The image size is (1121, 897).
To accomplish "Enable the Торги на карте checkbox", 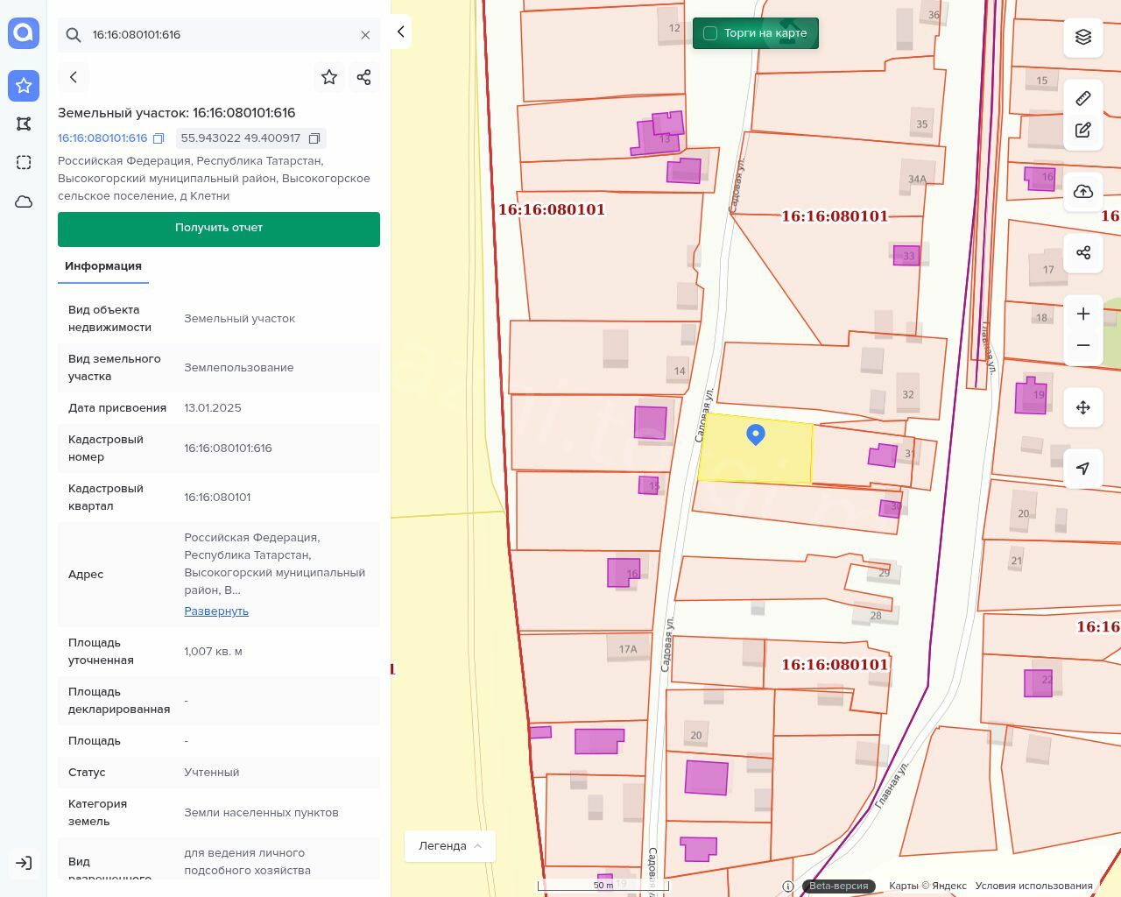I will [710, 33].
